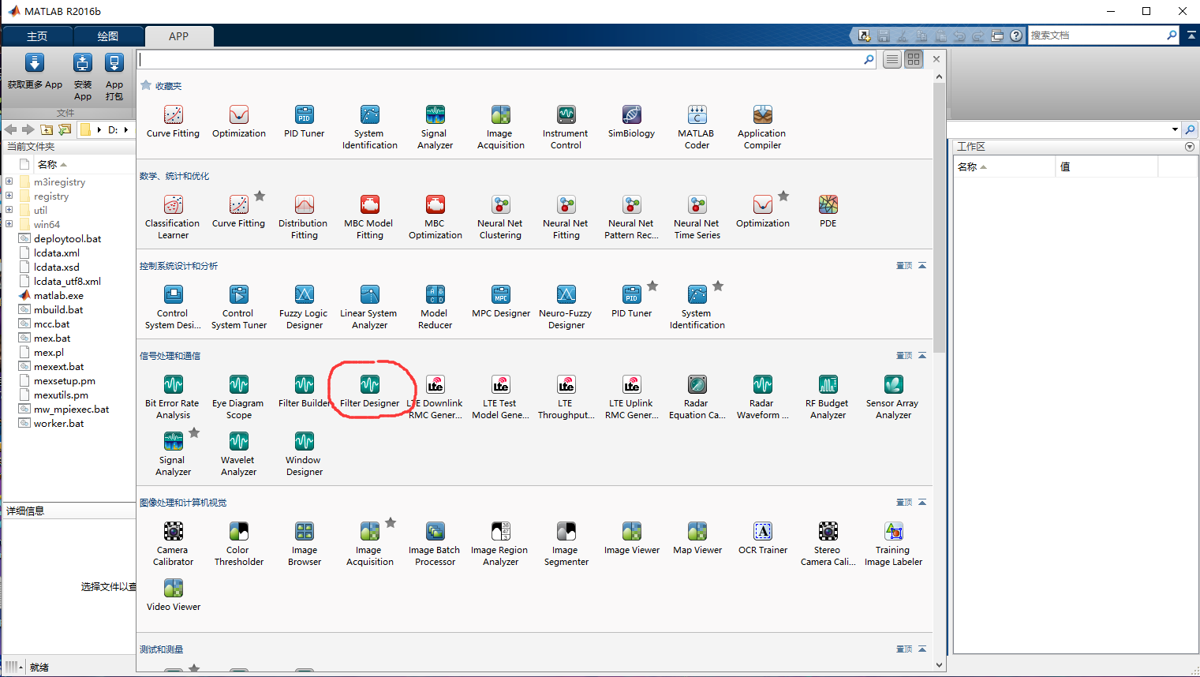Viewport: 1200px width, 677px height.
Task: Select the APP tab
Action: (x=179, y=36)
